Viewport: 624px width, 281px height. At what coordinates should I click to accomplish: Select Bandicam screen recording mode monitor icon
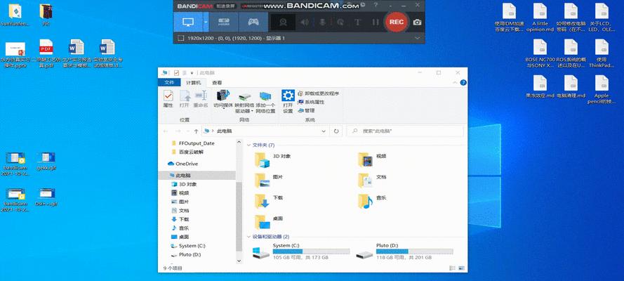point(187,22)
